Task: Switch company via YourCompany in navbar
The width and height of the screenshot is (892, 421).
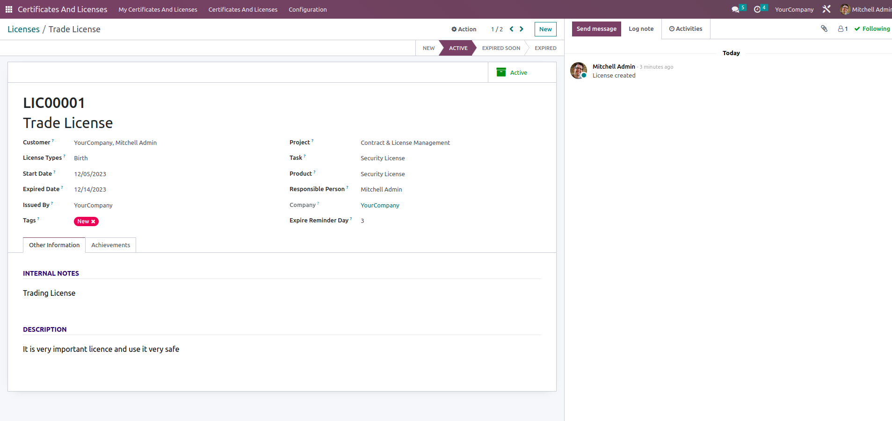Action: pos(794,9)
